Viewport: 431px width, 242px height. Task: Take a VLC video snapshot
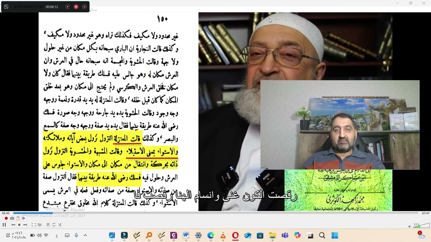[12, 218]
